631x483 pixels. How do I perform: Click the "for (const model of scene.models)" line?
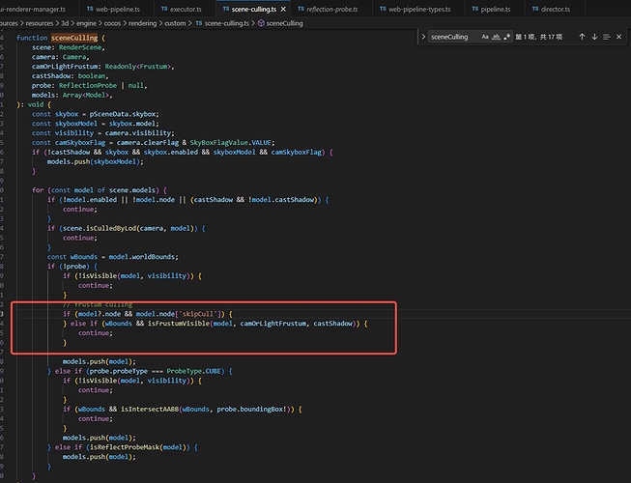pos(99,190)
